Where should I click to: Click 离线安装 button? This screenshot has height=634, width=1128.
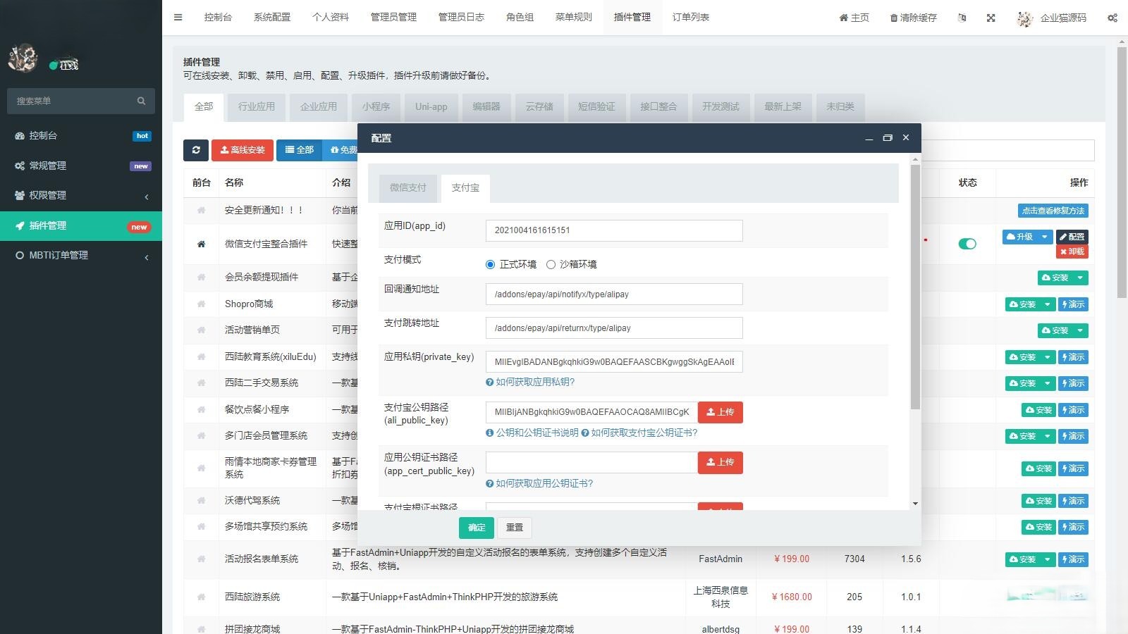pos(243,150)
